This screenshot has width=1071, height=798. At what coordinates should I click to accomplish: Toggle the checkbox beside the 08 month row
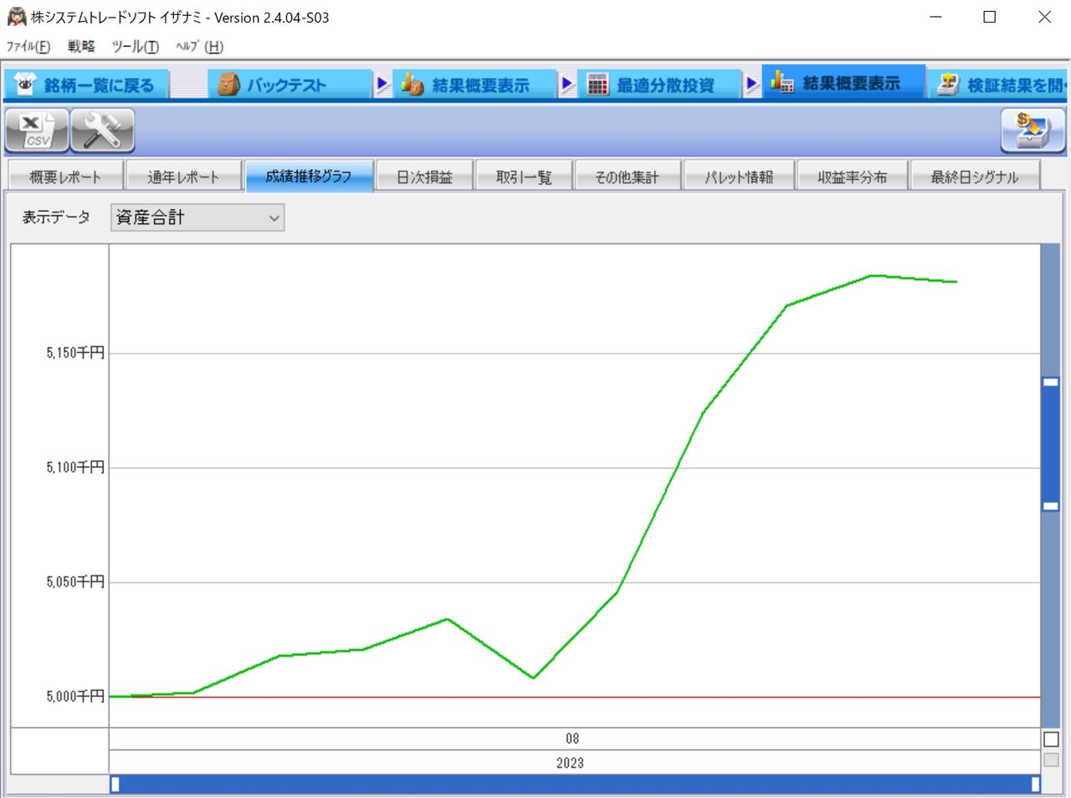coord(1051,739)
